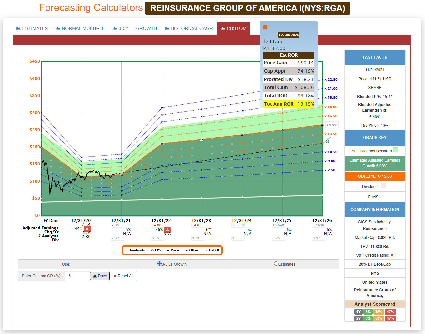Toggle Cal Qt series in the chart legend
This screenshot has height=334, width=425.
coord(214,250)
